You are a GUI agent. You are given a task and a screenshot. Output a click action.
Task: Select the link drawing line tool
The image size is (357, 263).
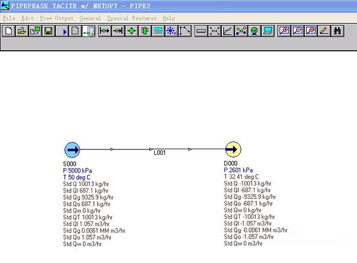click(185, 31)
